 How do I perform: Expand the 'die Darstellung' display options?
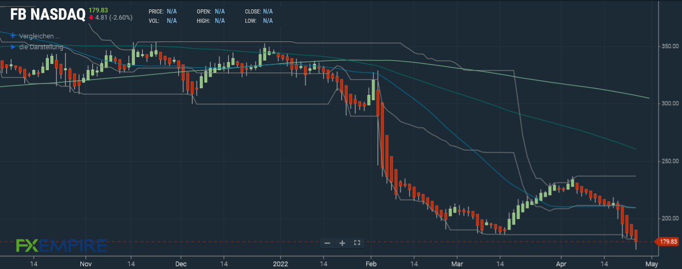tap(41, 47)
